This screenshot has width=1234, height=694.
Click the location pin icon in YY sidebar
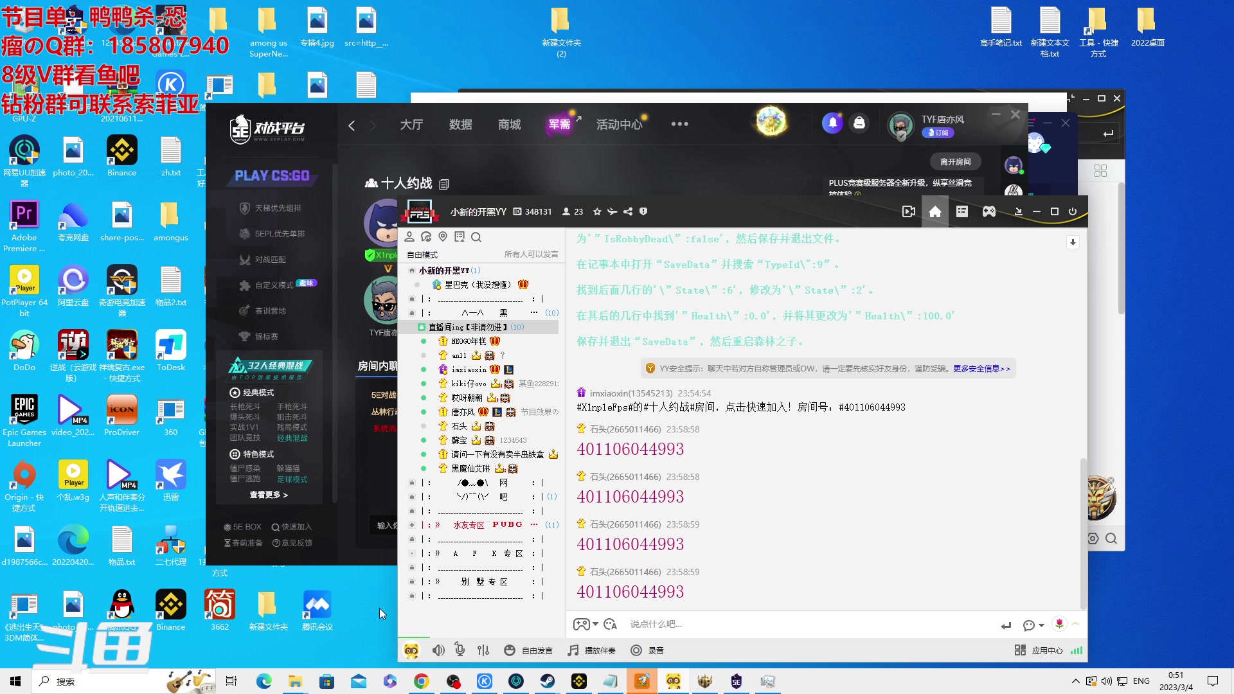443,237
